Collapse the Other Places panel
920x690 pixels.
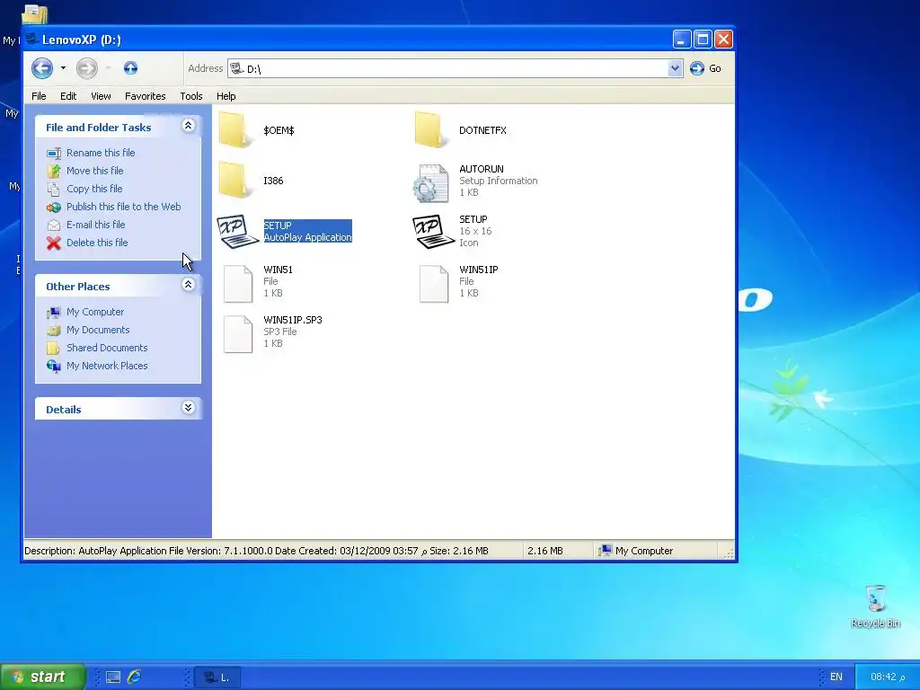tap(189, 285)
